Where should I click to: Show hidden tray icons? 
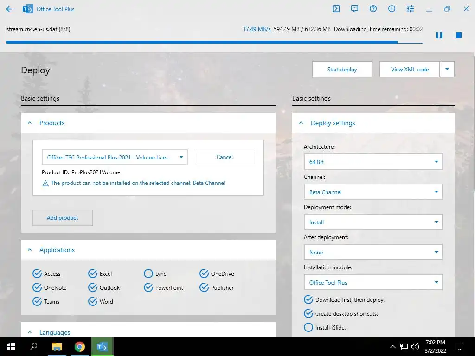(392, 347)
